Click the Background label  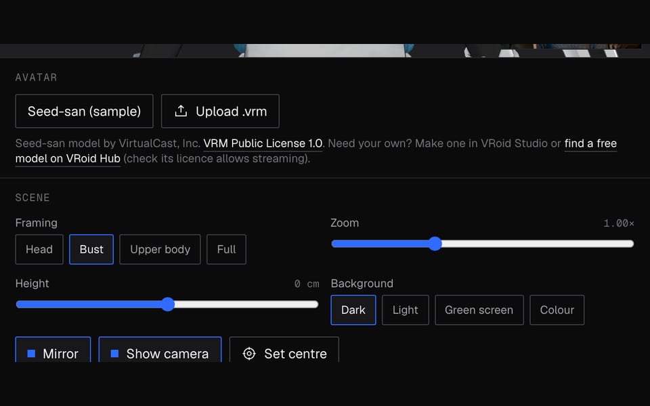(x=362, y=284)
